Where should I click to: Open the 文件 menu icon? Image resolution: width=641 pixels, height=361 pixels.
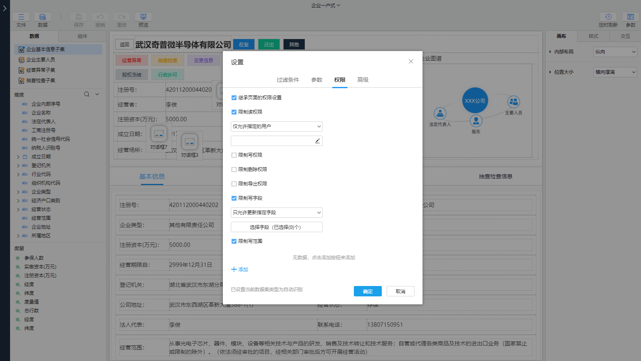(x=21, y=17)
